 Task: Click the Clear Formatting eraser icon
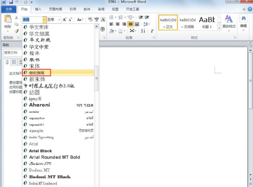[90, 20]
